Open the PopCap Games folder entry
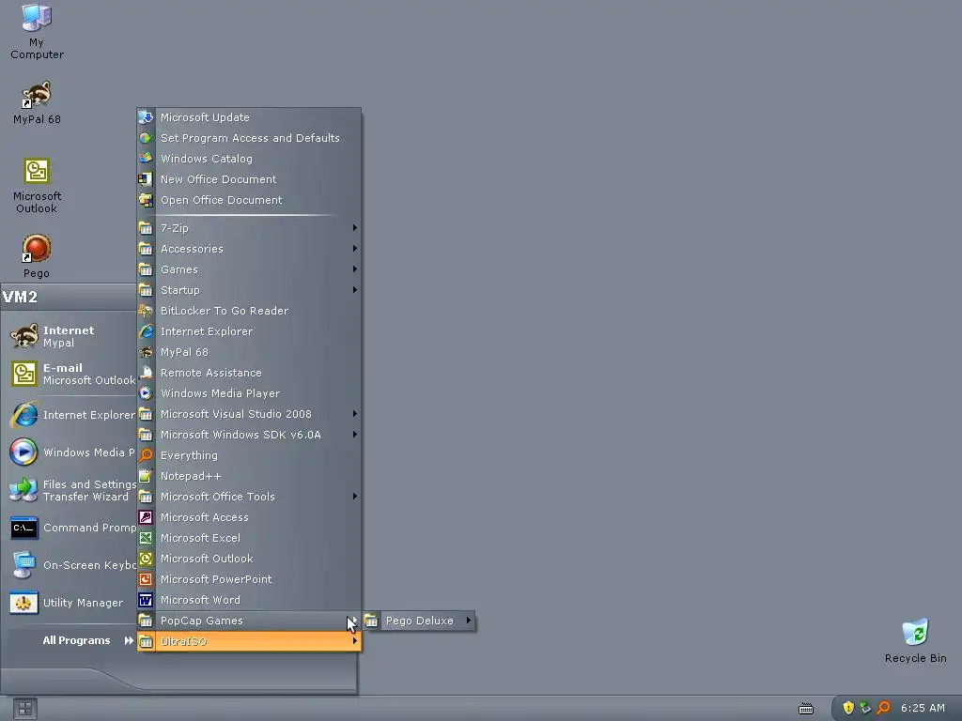This screenshot has height=721, width=962. (x=248, y=621)
